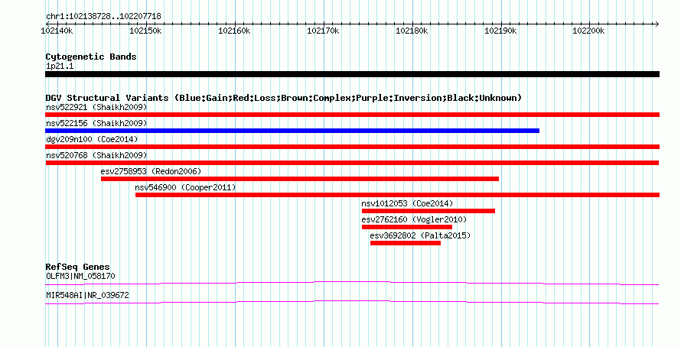Click the red esv2758953 variant bar

pos(300,179)
